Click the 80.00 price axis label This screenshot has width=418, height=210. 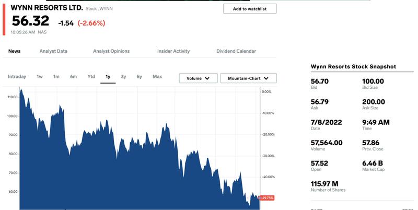point(13,154)
